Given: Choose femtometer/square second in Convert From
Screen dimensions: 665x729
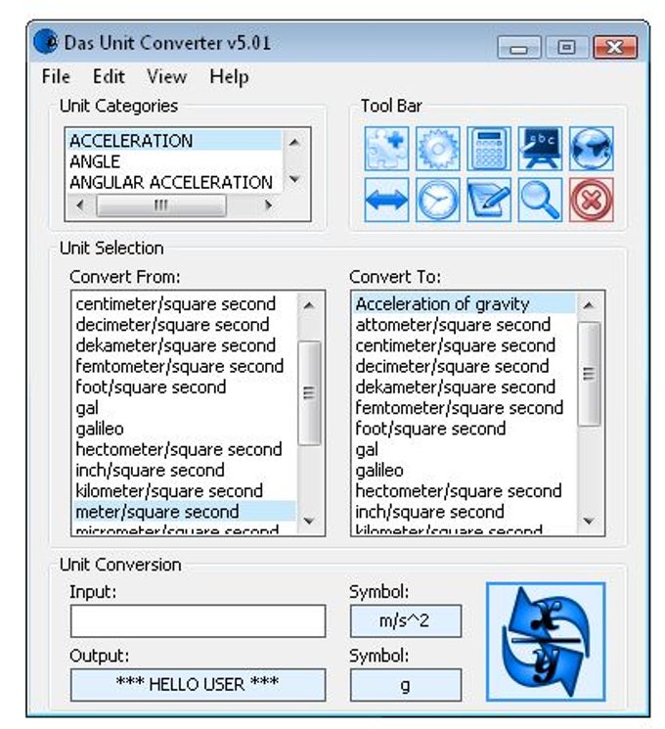Looking at the screenshot, I should tap(184, 366).
